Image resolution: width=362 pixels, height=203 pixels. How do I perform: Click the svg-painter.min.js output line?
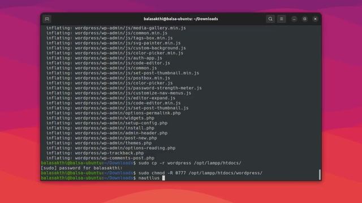coord(113,43)
